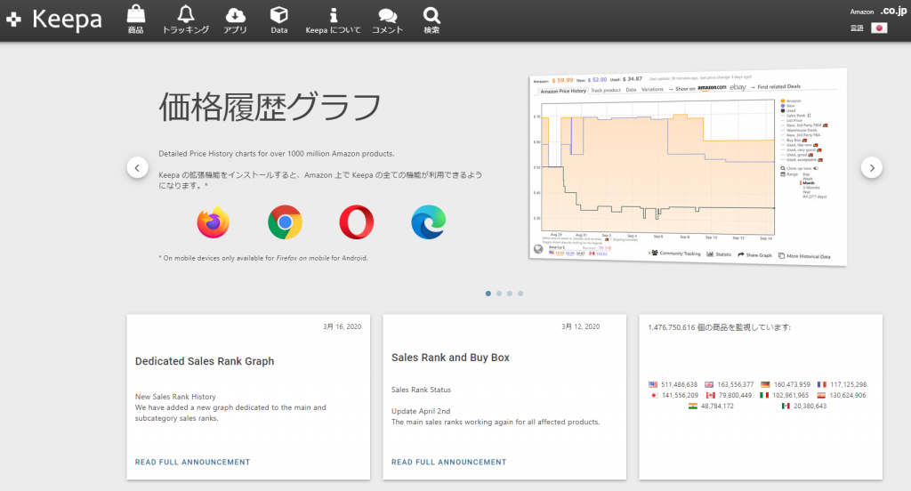Jump to the last carousel dot
Image resolution: width=911 pixels, height=491 pixels.
pos(520,293)
